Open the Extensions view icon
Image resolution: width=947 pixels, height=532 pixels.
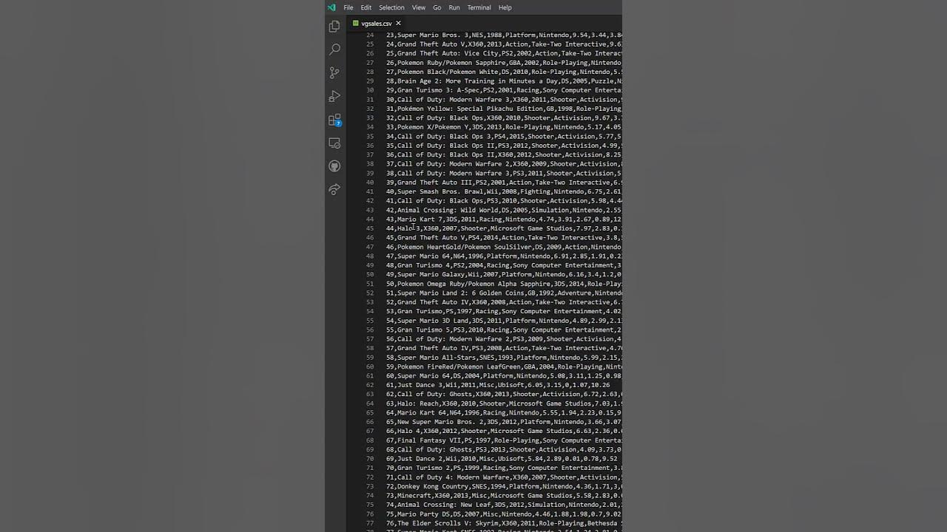(334, 120)
